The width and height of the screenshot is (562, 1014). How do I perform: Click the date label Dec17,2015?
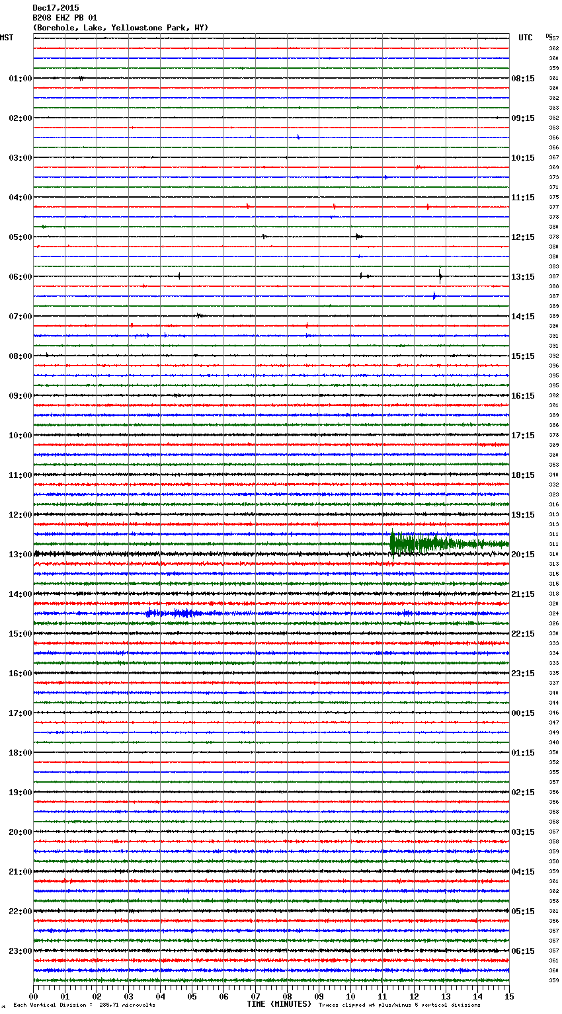point(56,8)
